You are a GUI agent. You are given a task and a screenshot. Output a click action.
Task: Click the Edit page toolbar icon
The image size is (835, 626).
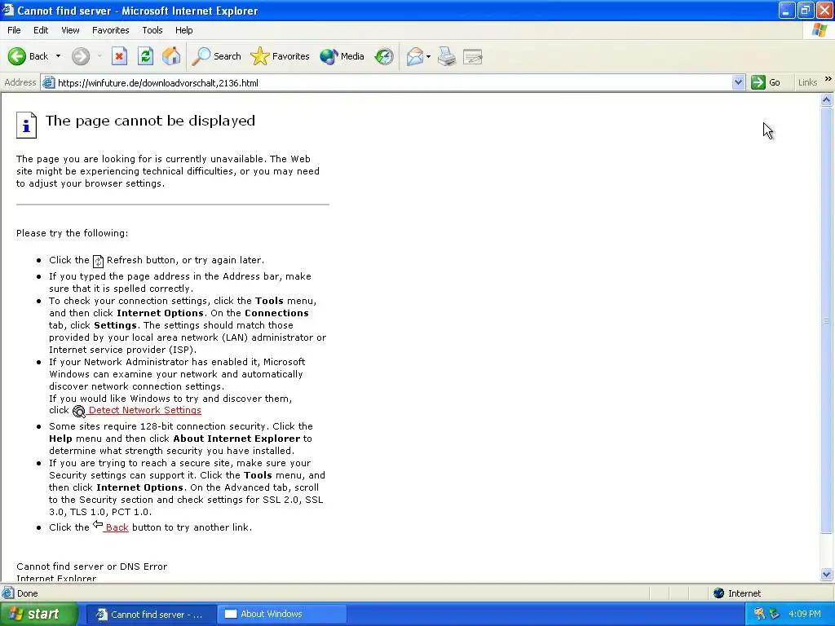tap(472, 56)
